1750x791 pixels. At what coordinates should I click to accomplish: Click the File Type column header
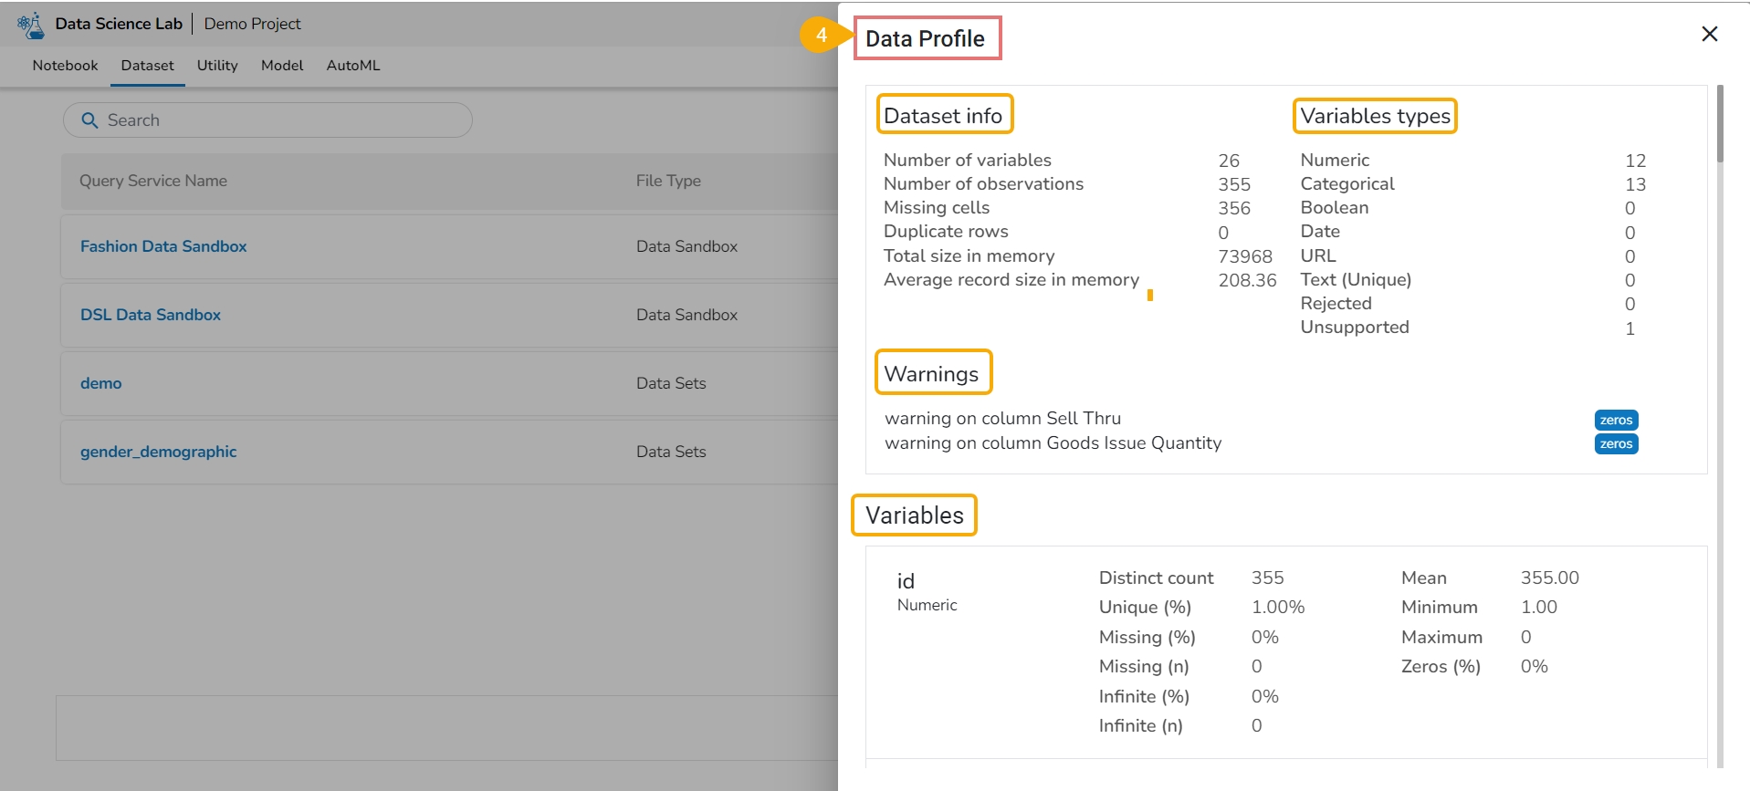[668, 181]
